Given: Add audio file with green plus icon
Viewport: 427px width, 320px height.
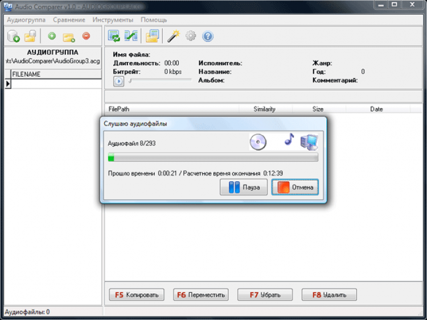Looking at the screenshot, I should 52,36.
